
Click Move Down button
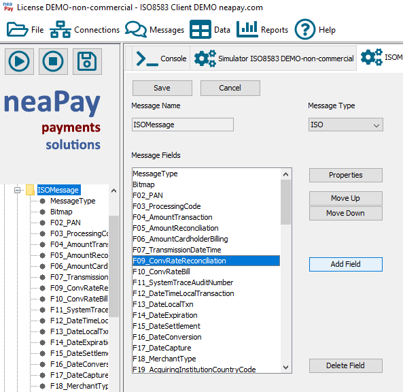tap(346, 213)
